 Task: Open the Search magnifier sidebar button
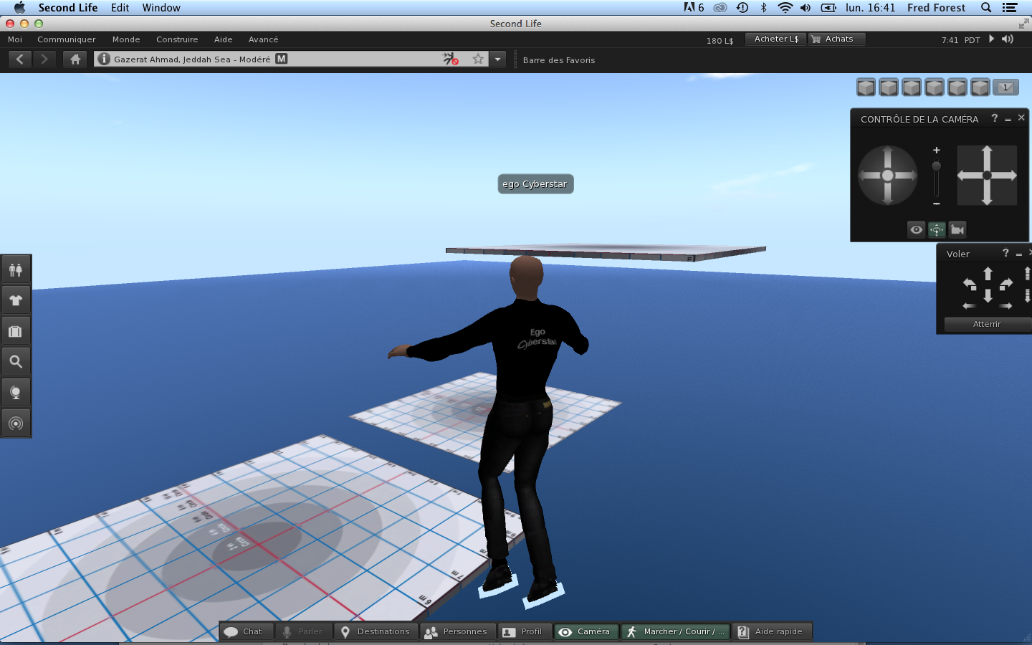[x=16, y=362]
